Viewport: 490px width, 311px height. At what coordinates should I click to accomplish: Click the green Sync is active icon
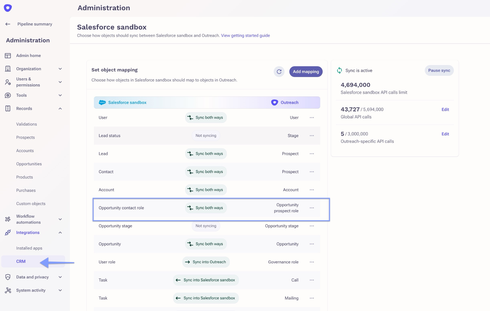pyautogui.click(x=339, y=71)
